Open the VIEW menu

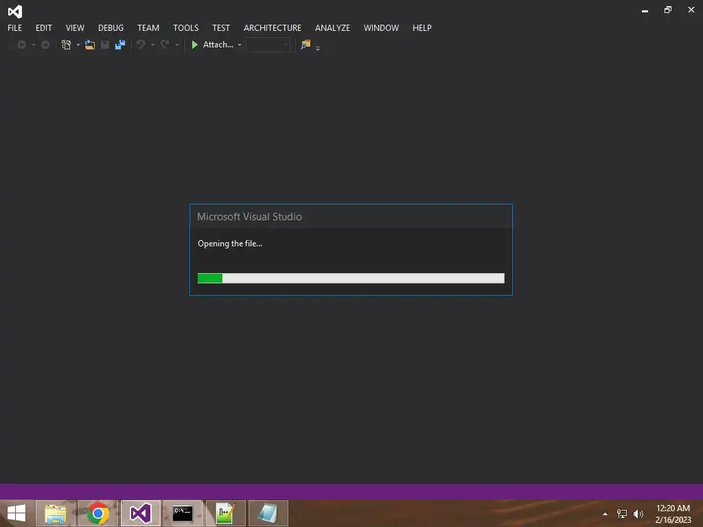(x=75, y=27)
